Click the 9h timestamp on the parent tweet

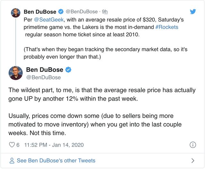point(105,12)
